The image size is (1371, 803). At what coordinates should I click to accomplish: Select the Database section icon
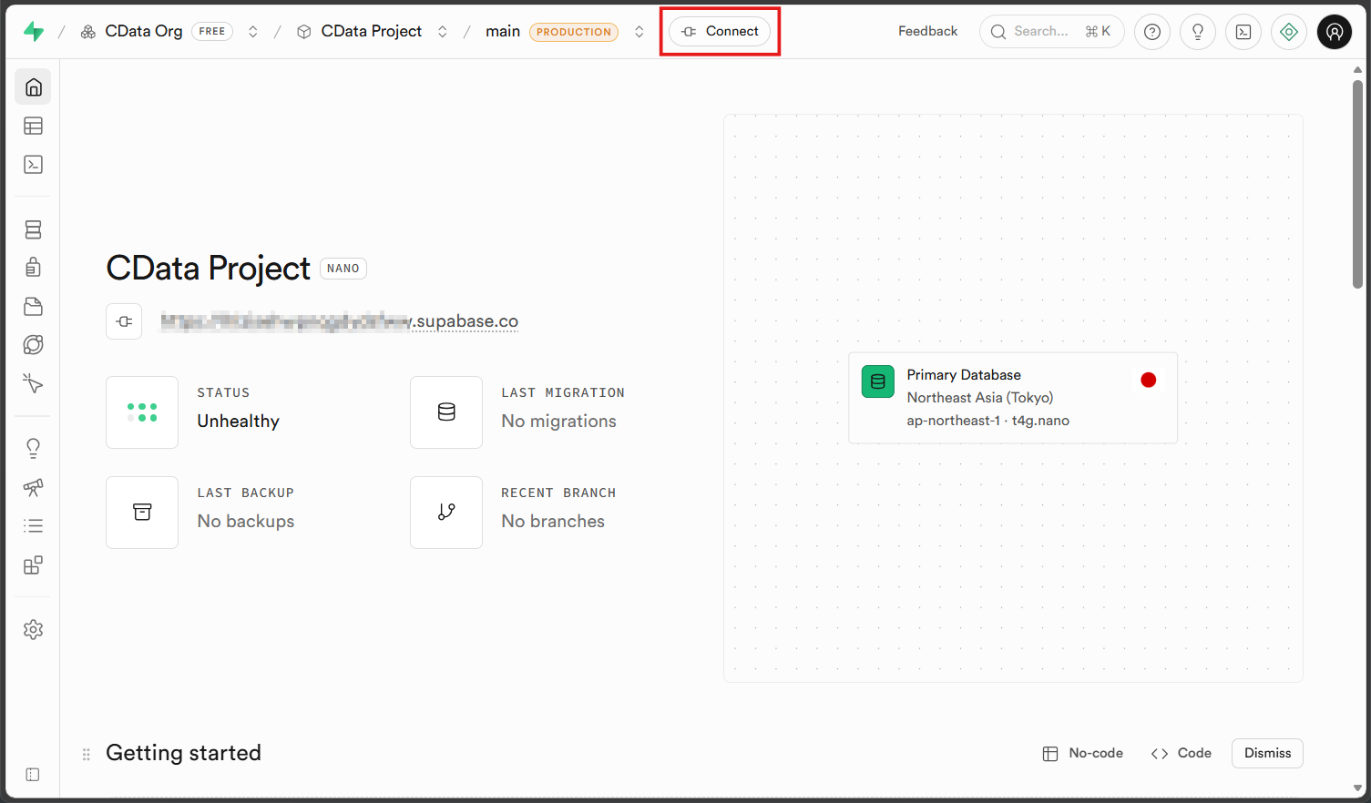click(x=33, y=229)
